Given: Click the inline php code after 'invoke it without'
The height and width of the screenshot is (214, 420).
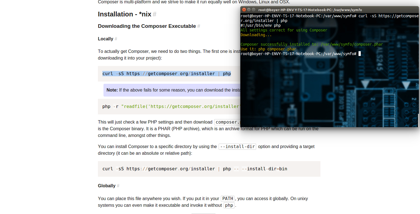Looking at the screenshot, I should 229,205.
